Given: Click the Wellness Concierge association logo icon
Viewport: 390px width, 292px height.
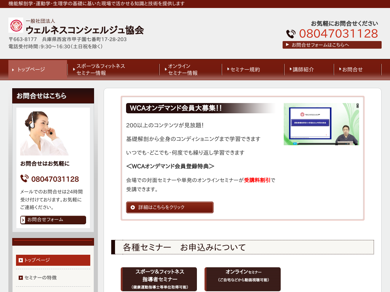Looking at the screenshot, I should coord(16,25).
